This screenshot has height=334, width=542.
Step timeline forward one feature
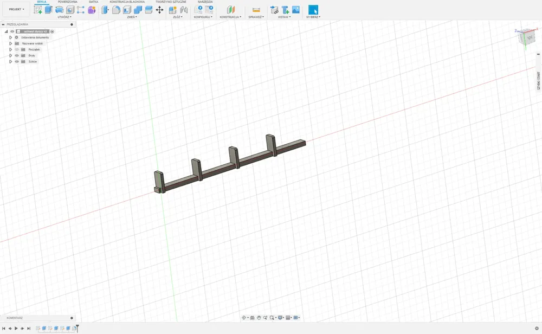coord(22,329)
